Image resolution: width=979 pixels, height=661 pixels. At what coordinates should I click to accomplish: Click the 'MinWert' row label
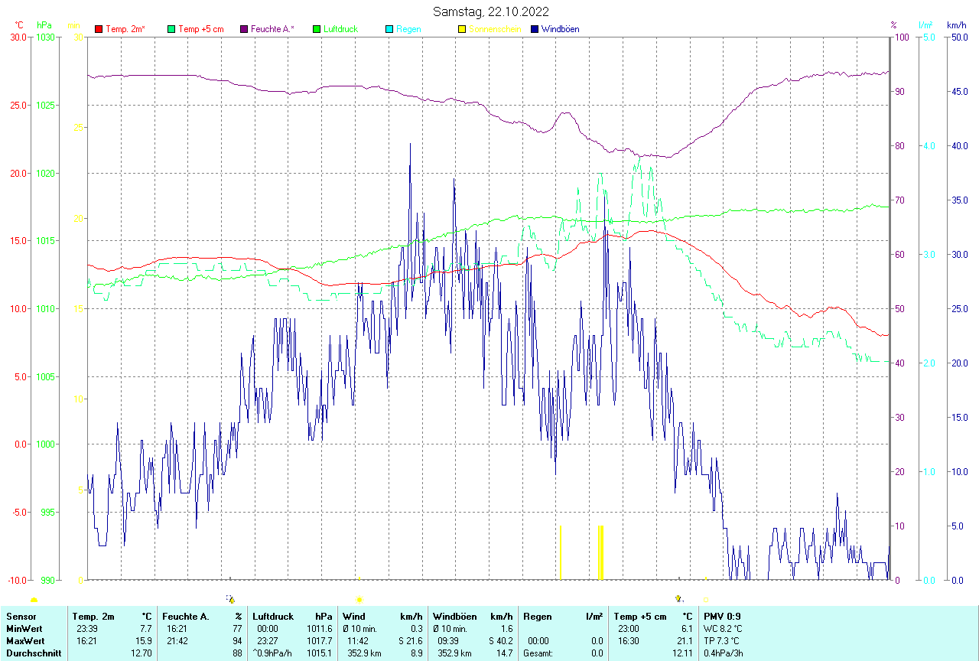[24, 629]
